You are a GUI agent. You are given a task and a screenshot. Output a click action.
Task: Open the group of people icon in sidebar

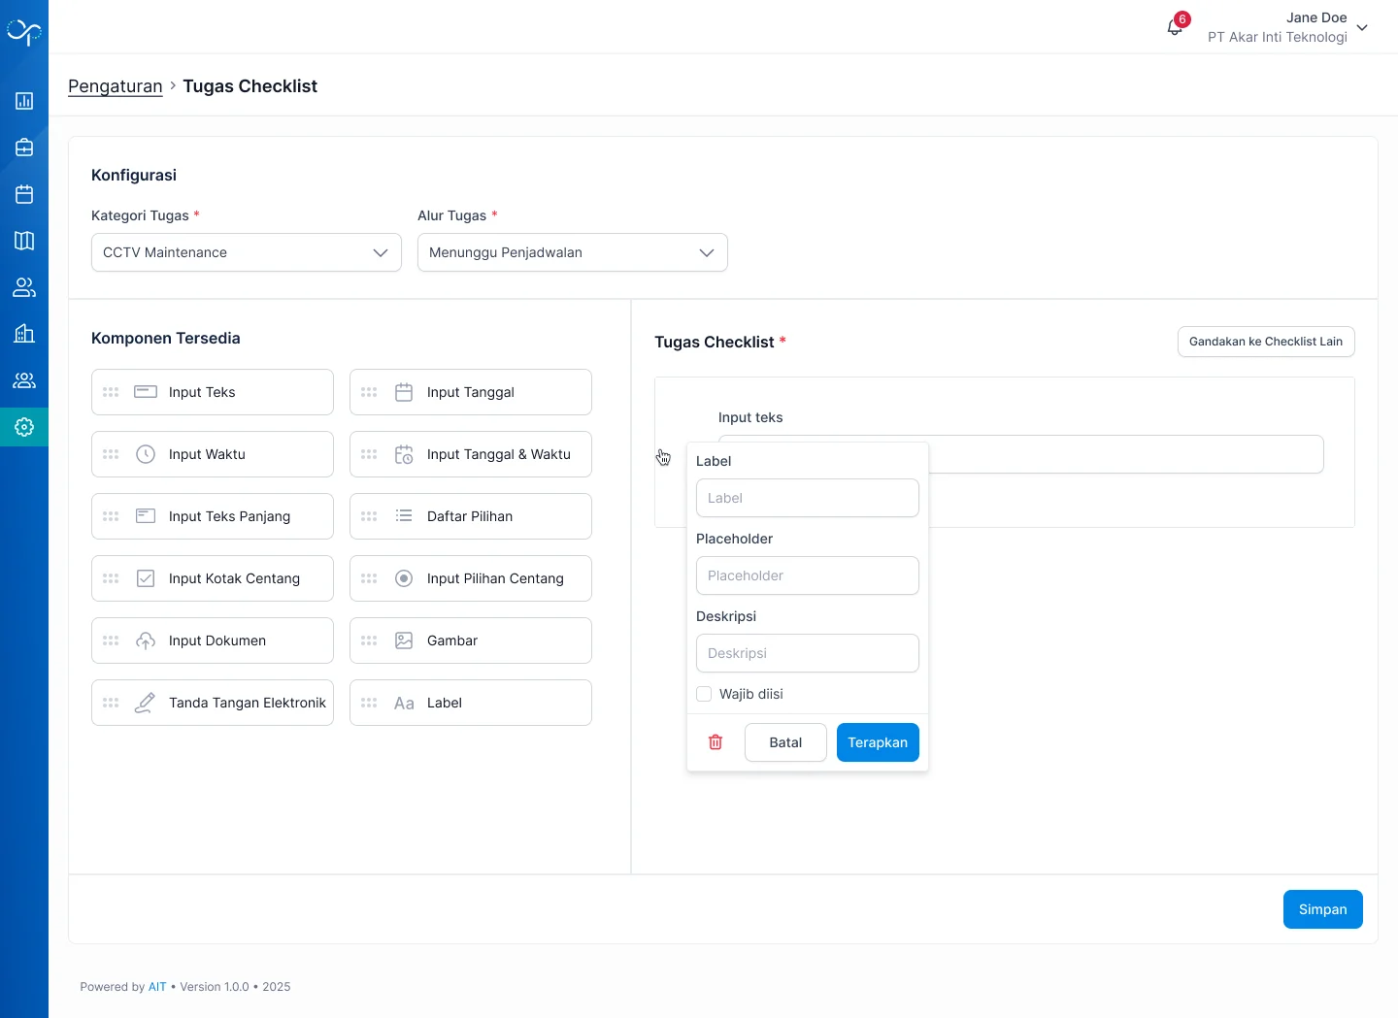coord(24,380)
